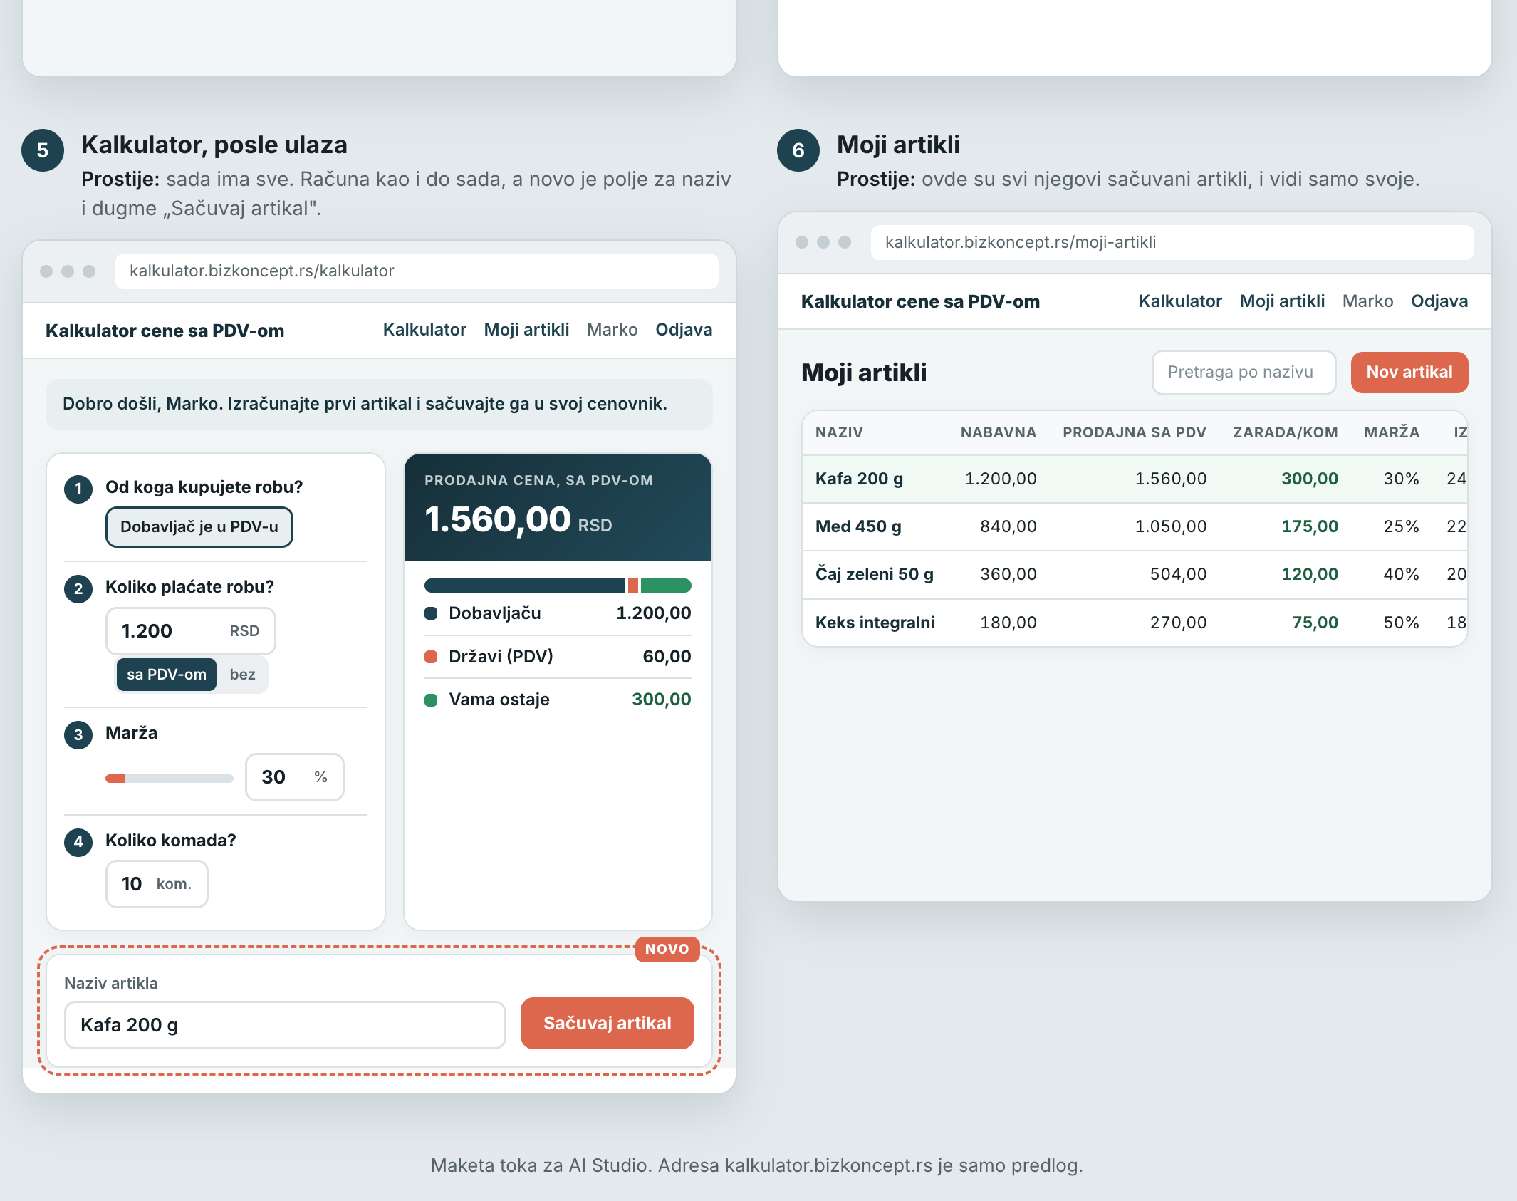
Task: Select Moji artikli nav in articles window
Action: click(x=1282, y=301)
